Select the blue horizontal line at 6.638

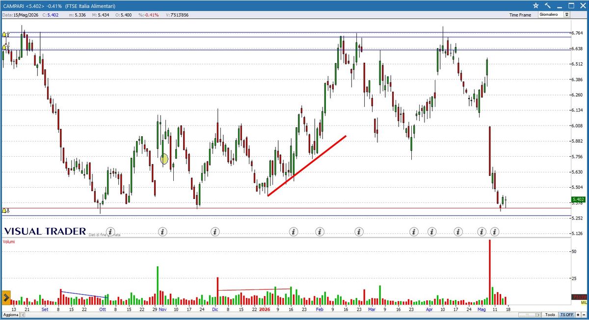click(x=286, y=49)
